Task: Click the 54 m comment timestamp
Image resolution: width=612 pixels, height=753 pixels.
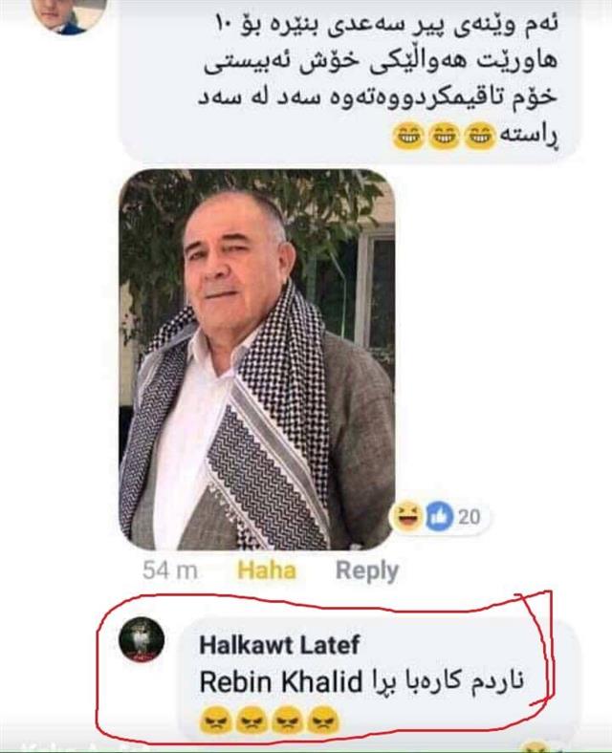Action: tap(170, 570)
